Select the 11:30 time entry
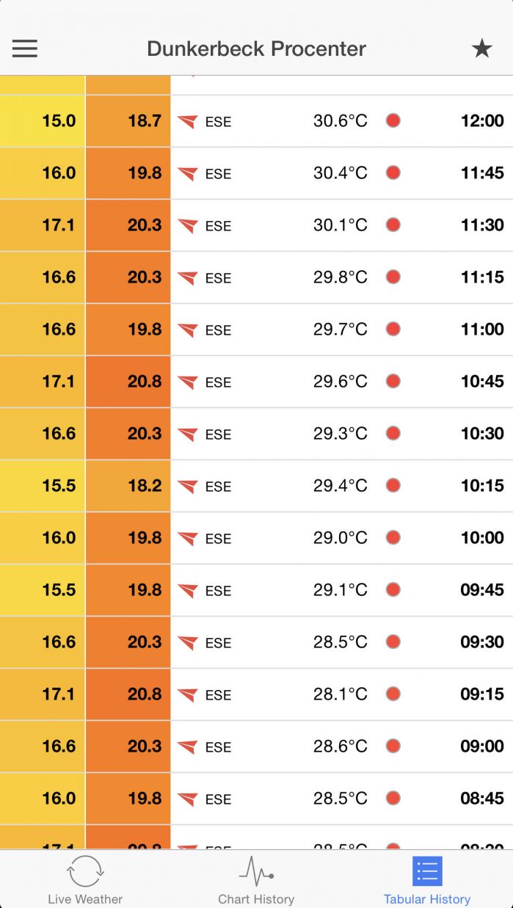The height and width of the screenshot is (908, 513). pos(481,225)
